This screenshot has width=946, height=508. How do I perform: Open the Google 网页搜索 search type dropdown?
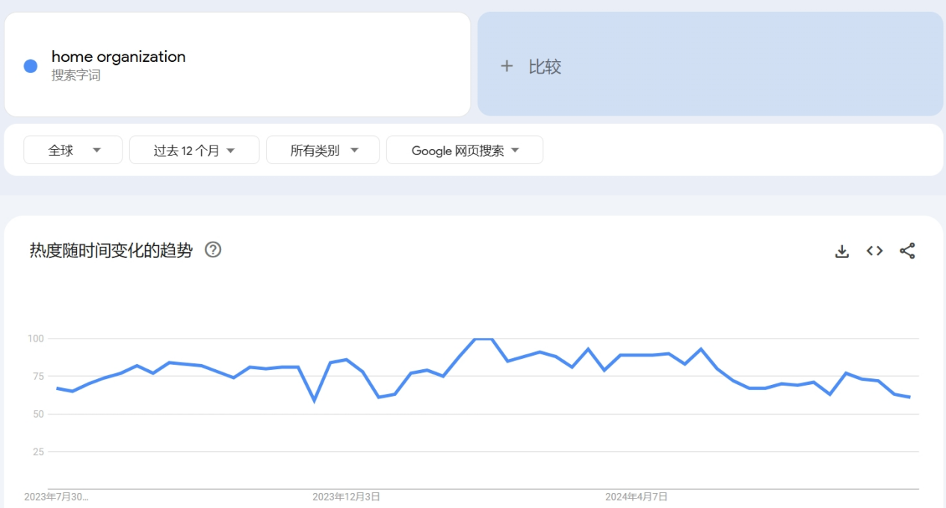pos(464,149)
